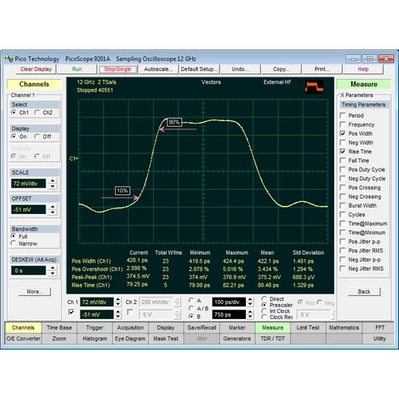This screenshot has height=399, width=399.
Task: Open the Time Base tab
Action: pyautogui.click(x=59, y=328)
